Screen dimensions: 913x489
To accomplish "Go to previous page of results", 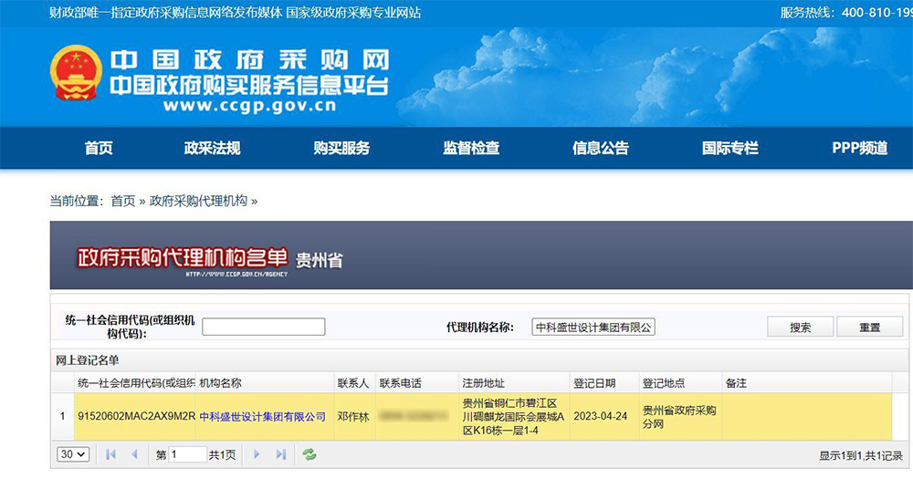I will click(x=135, y=454).
